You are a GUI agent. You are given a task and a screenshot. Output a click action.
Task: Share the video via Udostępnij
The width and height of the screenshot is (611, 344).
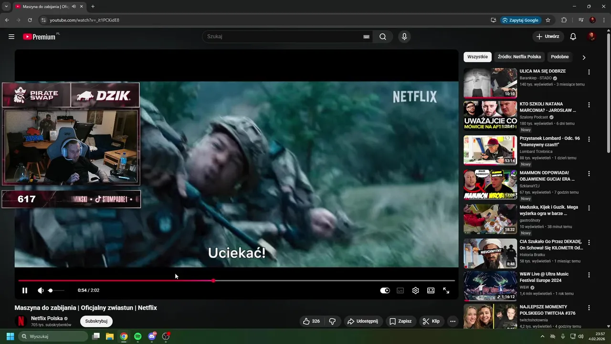(363, 322)
